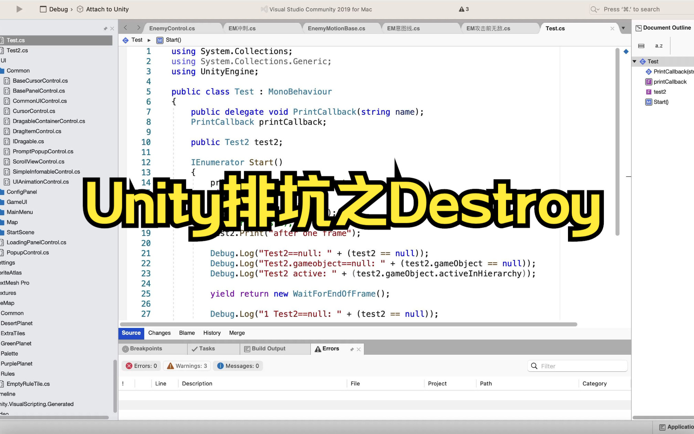Viewport: 694px width, 434px height.
Task: Select the printCallback field icon in Document Outline
Action: [649, 82]
